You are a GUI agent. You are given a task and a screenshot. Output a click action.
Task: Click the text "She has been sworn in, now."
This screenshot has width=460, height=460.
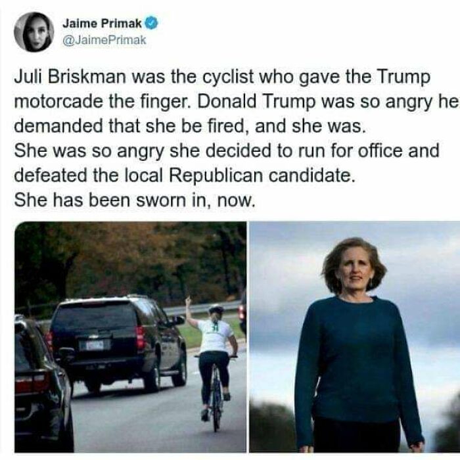click(x=135, y=200)
